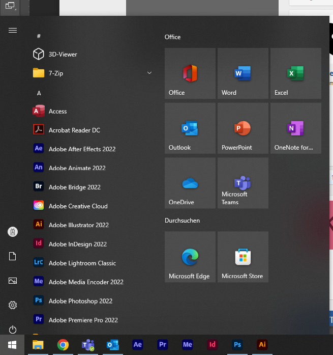Open Adobe After Effects 2022 in list
333x355 pixels.
93,149
